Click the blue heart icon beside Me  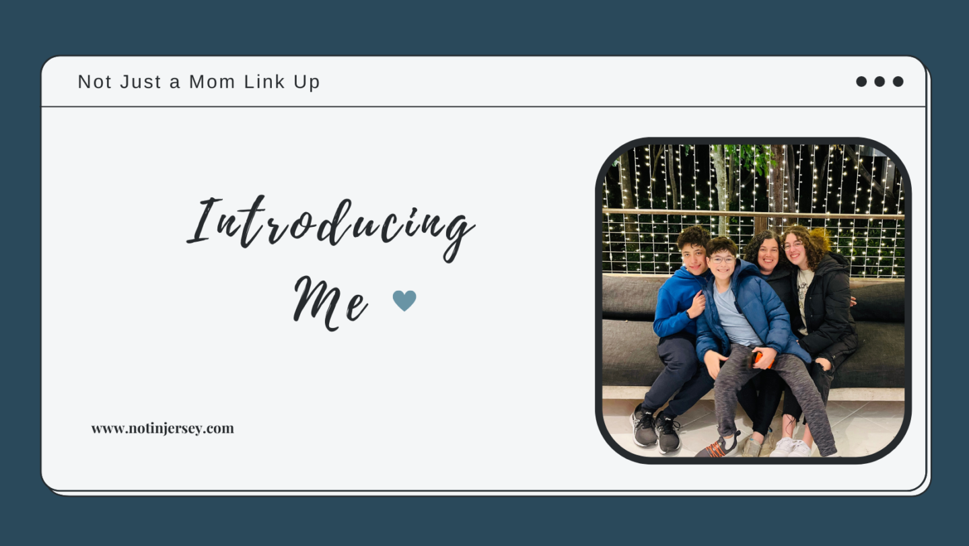[404, 300]
